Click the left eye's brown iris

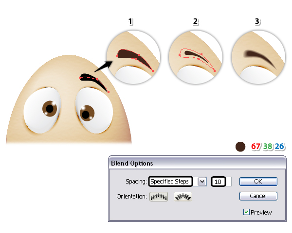point(50,109)
